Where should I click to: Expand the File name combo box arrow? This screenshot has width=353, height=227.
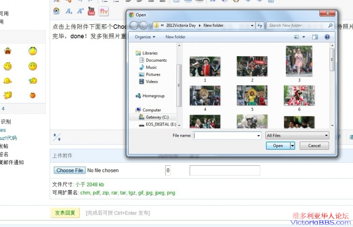coord(258,136)
